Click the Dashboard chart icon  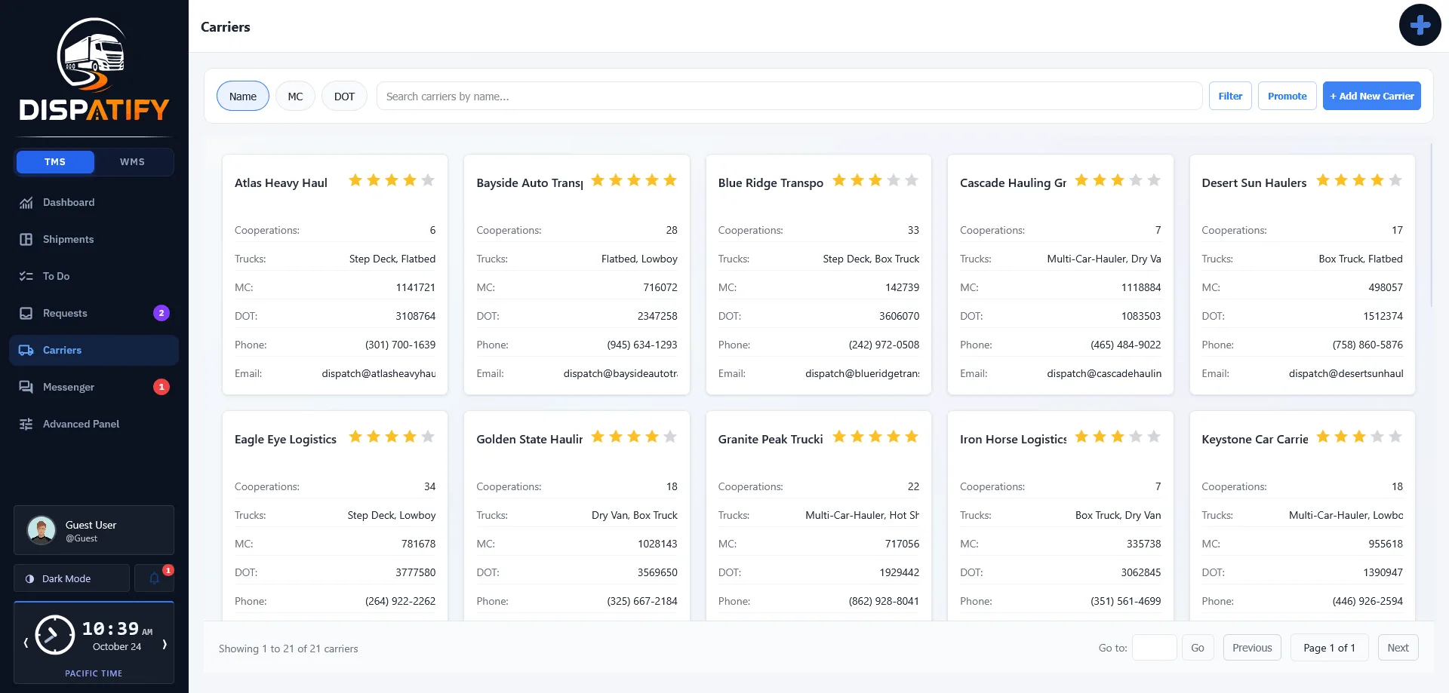pyautogui.click(x=26, y=203)
